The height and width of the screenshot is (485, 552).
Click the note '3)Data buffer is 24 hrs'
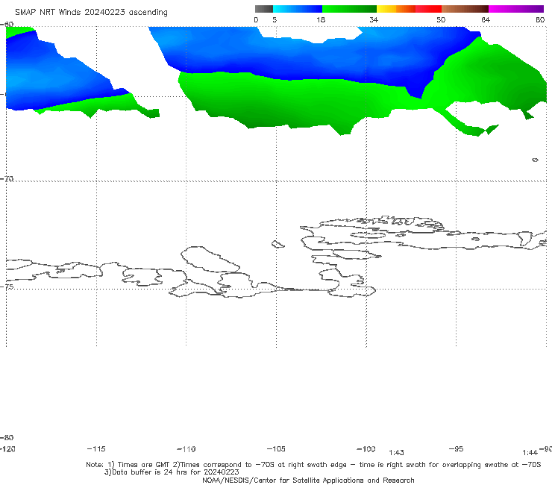pos(172,472)
